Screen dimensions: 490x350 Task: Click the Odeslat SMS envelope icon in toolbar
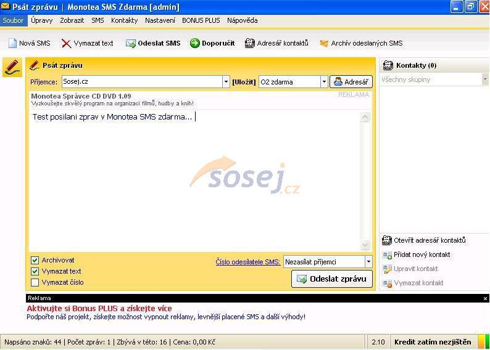131,43
